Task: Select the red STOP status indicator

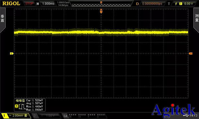Action: [29, 4]
